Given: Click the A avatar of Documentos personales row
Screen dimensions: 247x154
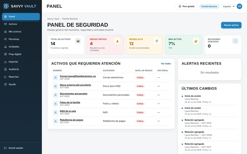Looking at the screenshot, I should [56, 95].
